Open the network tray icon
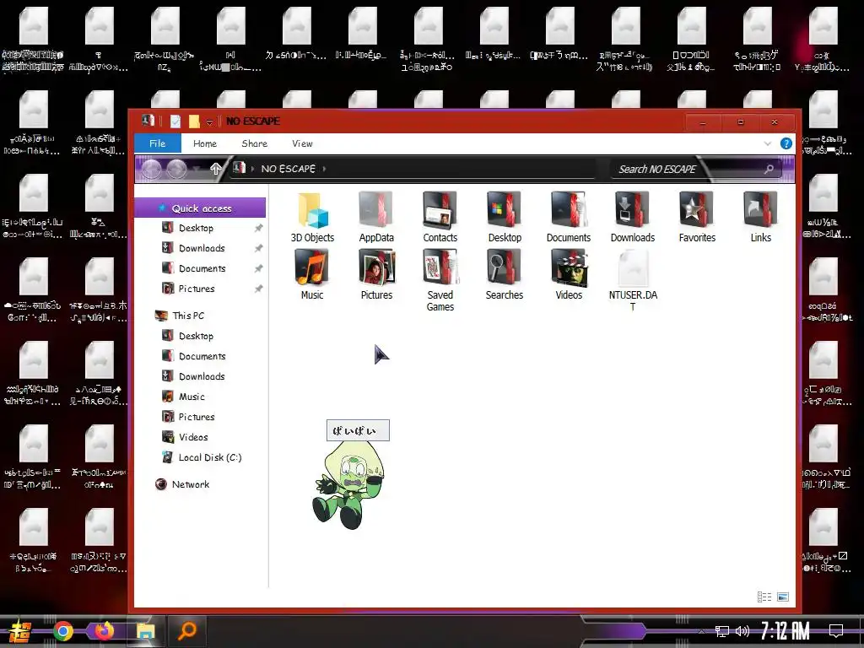Viewport: 864px width, 648px height. point(721,631)
